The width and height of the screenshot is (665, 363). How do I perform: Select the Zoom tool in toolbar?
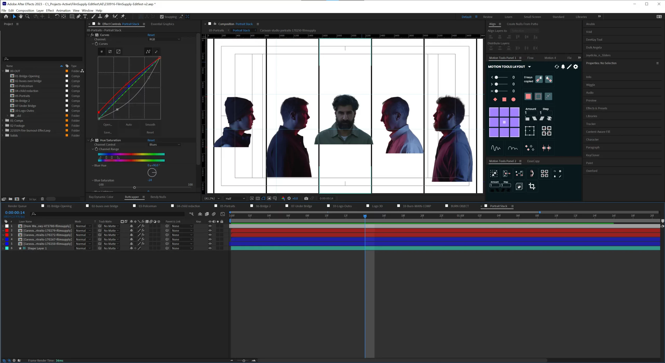point(27,16)
